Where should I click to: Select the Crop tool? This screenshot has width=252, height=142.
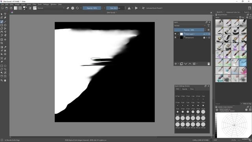pos(2,43)
